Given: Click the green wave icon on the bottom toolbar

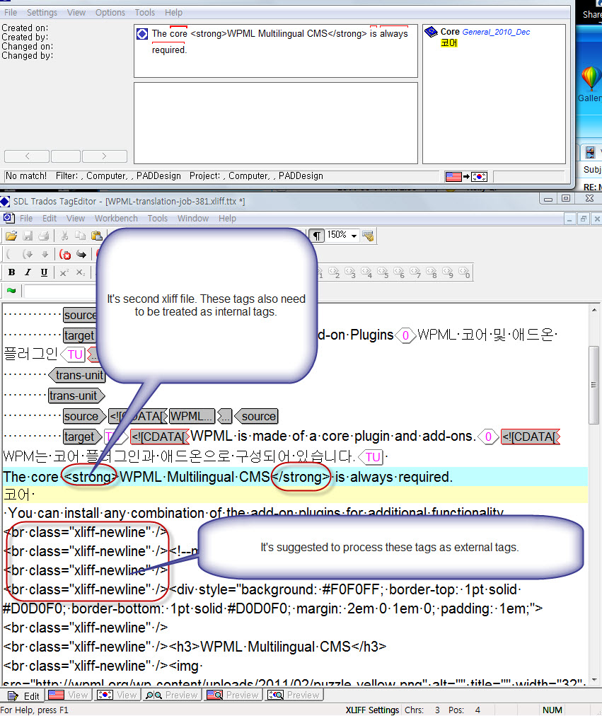Looking at the screenshot, I should [11, 291].
